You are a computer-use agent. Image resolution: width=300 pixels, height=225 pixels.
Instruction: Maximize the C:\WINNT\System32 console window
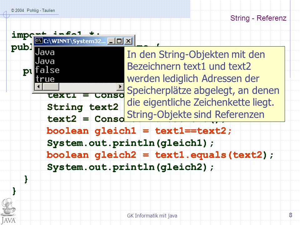click(x=119, y=41)
